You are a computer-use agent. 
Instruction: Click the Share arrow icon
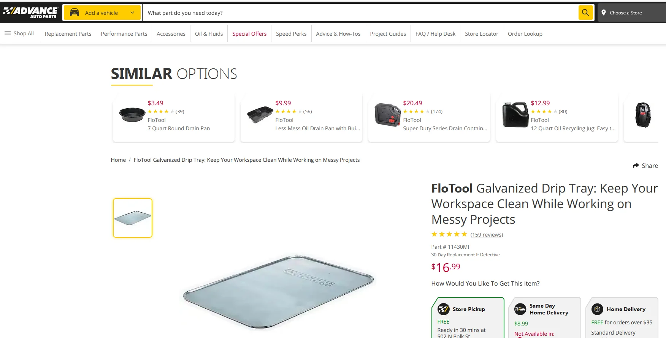[x=636, y=166]
